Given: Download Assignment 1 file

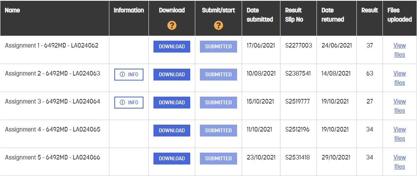Looking at the screenshot, I should (x=172, y=46).
